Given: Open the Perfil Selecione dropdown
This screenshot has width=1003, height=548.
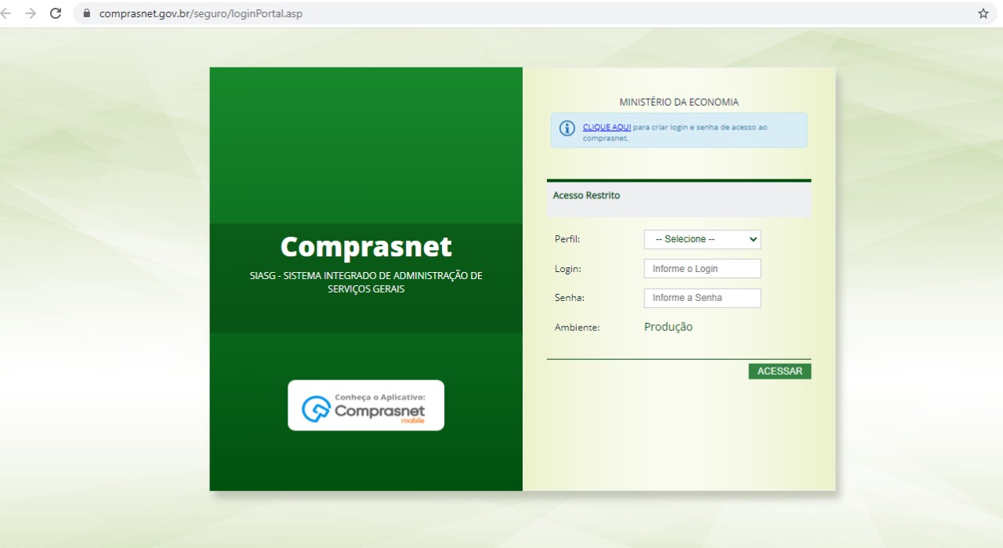Looking at the screenshot, I should (702, 239).
